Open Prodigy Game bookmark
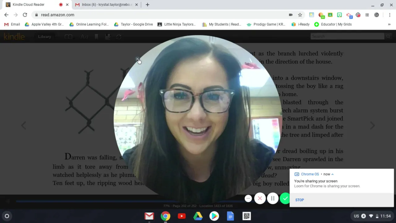The width and height of the screenshot is (396, 223). tap(266, 24)
